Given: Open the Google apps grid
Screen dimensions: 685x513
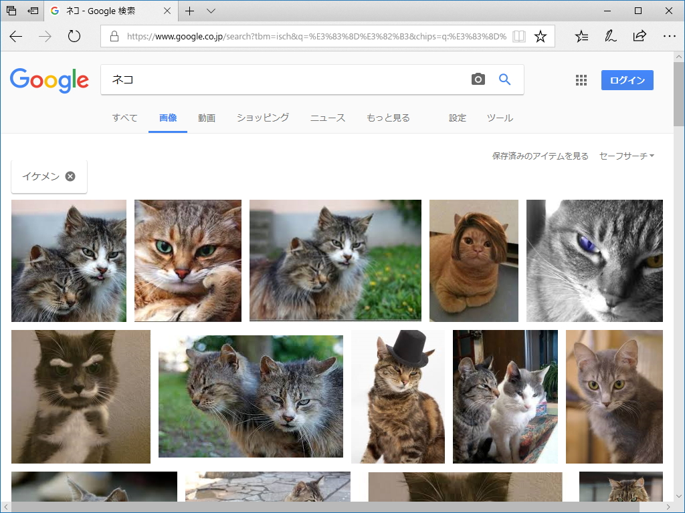Looking at the screenshot, I should [x=581, y=79].
